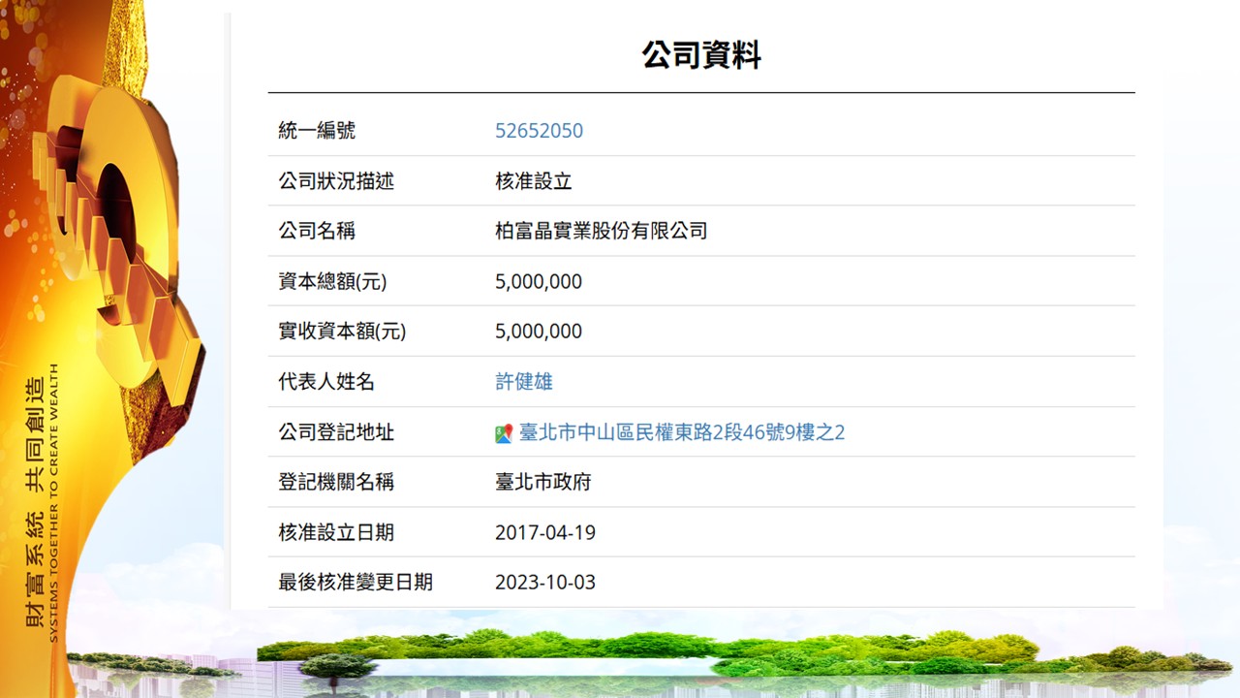Select the 統一編號 row label
Viewport: 1240px width, 698px height.
point(317,131)
